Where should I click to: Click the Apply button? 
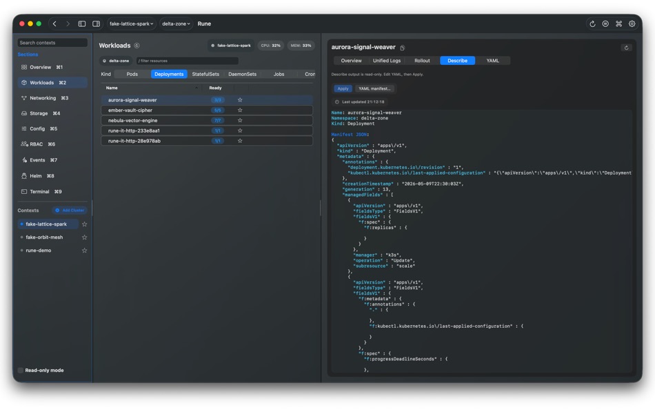[x=343, y=88]
